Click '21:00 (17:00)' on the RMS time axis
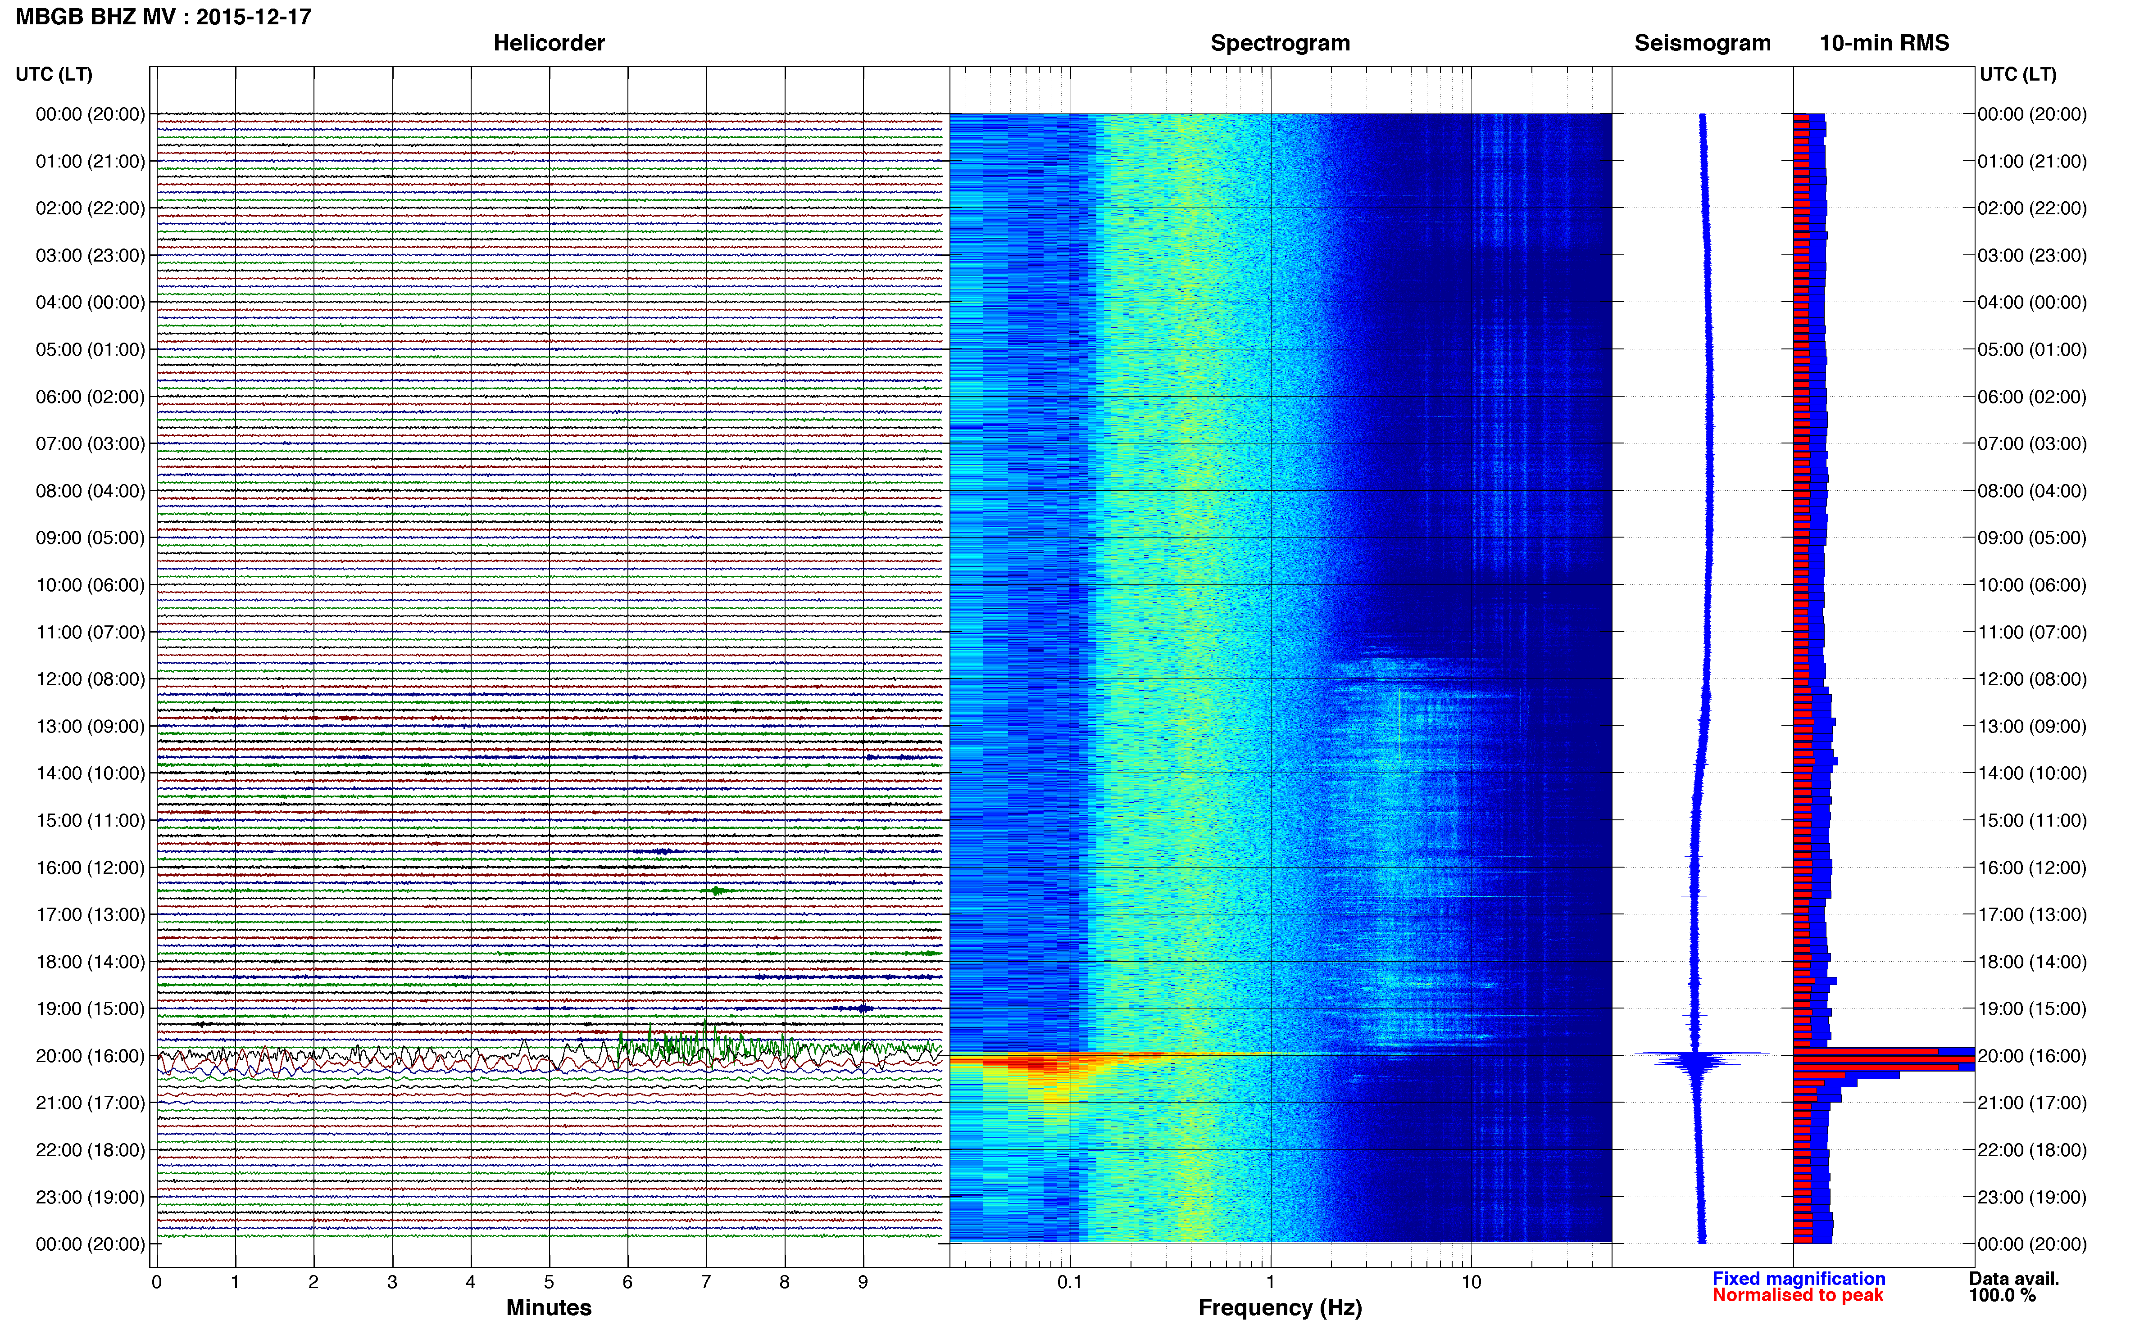 tap(2032, 1103)
